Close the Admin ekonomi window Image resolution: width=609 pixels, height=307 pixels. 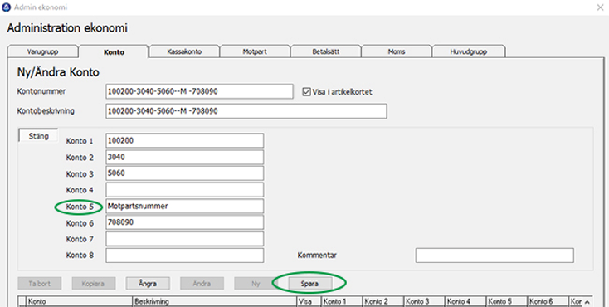[600, 7]
